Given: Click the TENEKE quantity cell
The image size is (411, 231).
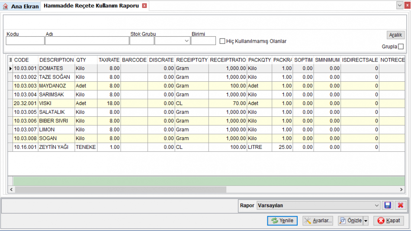Looking at the screenshot, I should pyautogui.click(x=86, y=147).
